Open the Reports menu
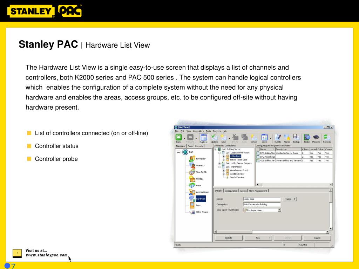Image resolution: width=359 pixels, height=269 pixels. 217,131
